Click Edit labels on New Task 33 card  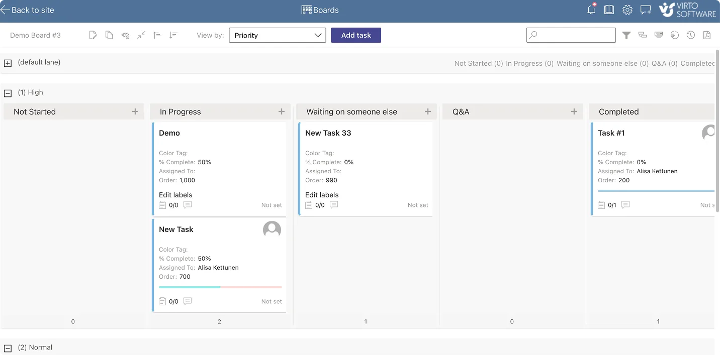[x=322, y=195]
